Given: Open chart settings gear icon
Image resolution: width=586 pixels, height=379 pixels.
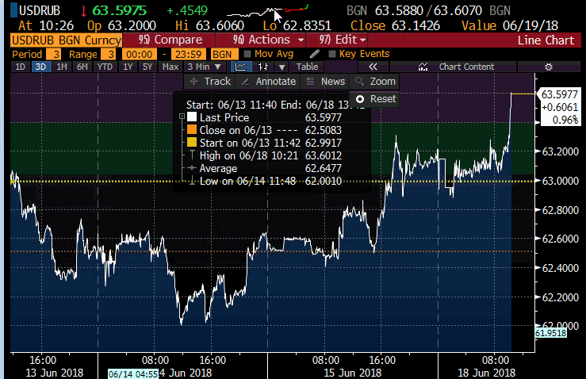Looking at the screenshot, I should [x=548, y=67].
